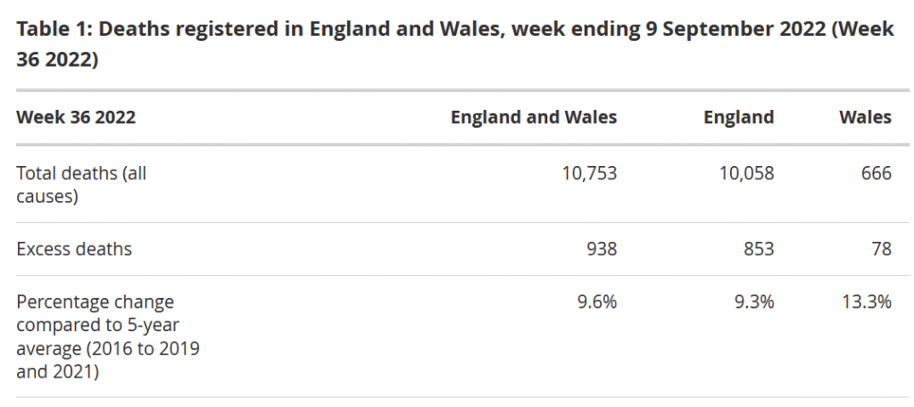Select the Total deaths (all causes) row label
Viewport: 914px width, 407px height.
[x=81, y=184]
